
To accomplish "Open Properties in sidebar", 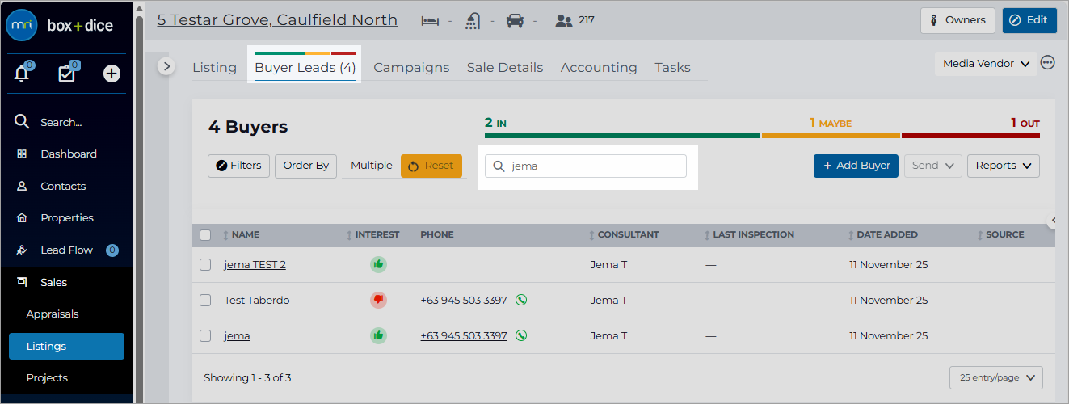I will [x=67, y=217].
